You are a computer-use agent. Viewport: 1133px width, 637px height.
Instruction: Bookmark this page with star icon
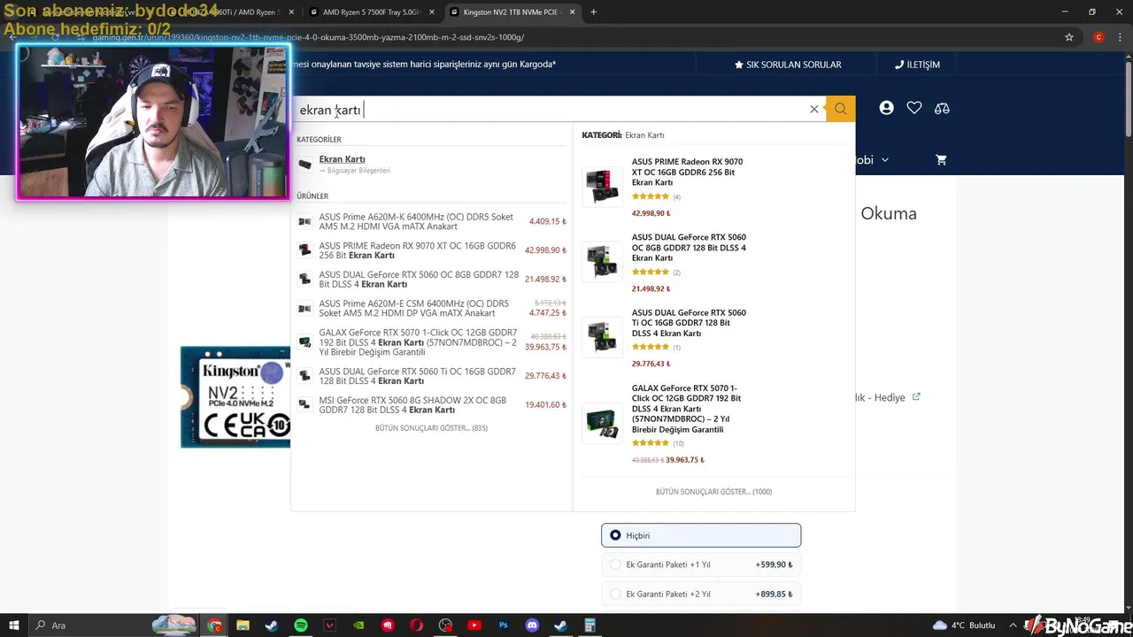coord(1069,37)
